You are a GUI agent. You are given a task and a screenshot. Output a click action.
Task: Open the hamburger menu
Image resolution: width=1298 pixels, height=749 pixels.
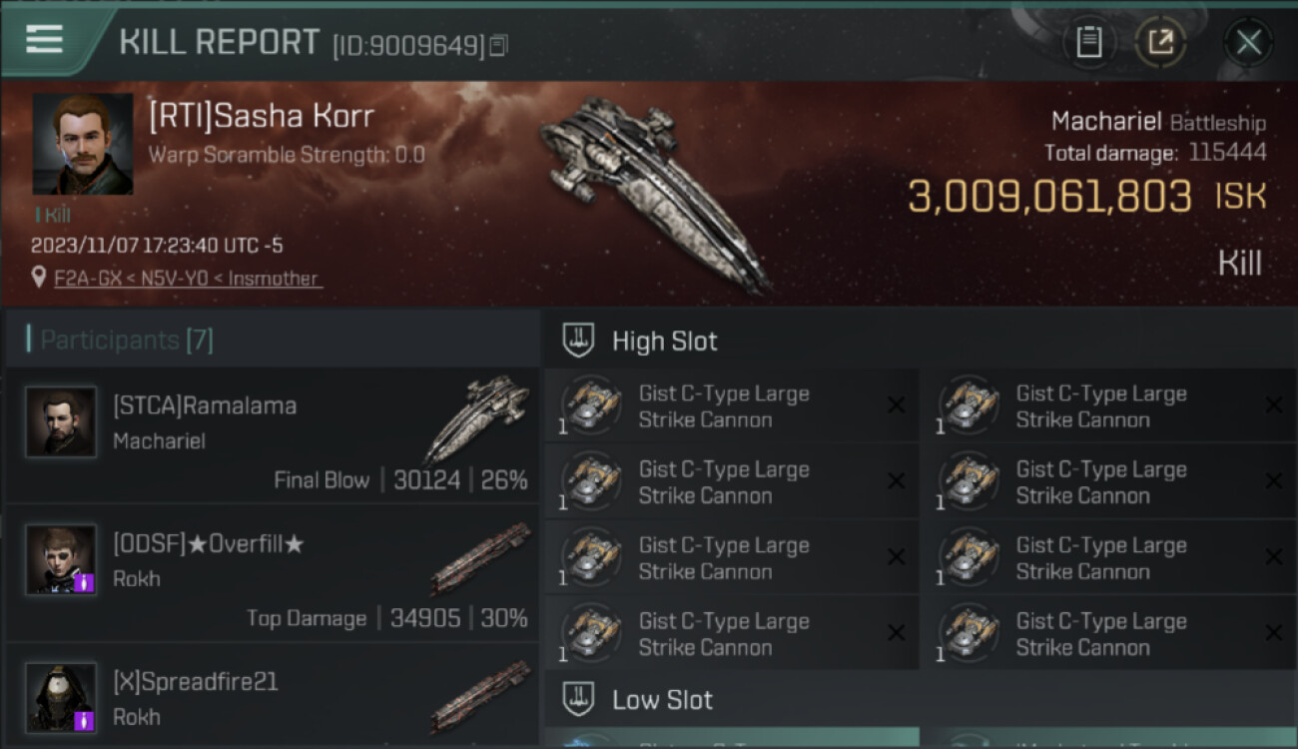coord(44,40)
